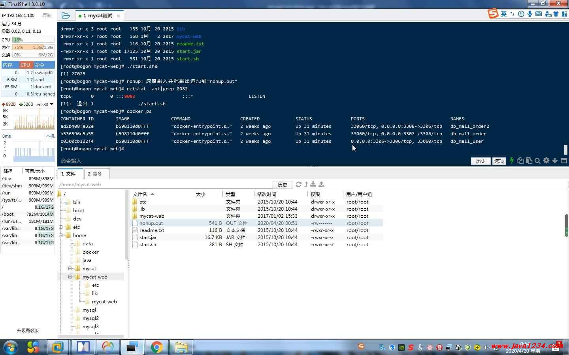Open terminal settings gear icon
Screen dimensions: 569x355
546,161
